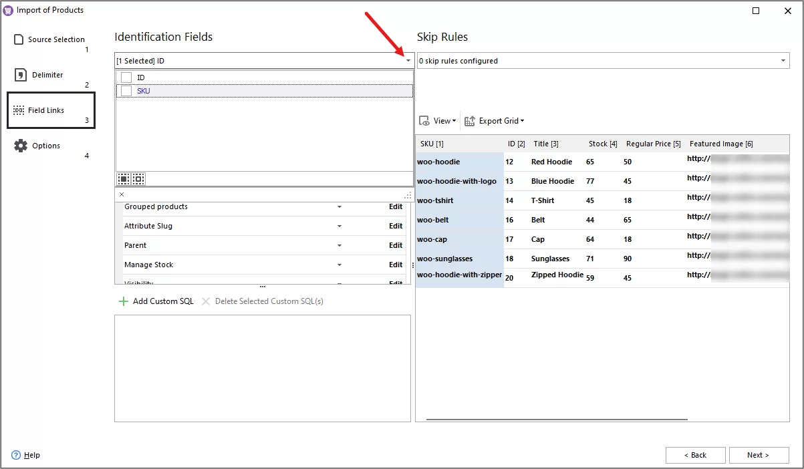Viewport: 804px width, 469px height.
Task: Click the Options gear icon in sidebar
Action: pos(21,145)
